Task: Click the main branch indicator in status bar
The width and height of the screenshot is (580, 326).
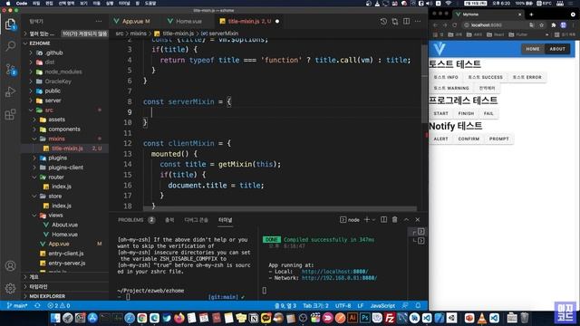Action: pyautogui.click(x=17, y=306)
